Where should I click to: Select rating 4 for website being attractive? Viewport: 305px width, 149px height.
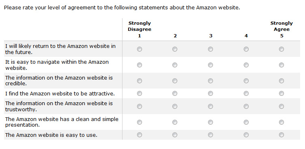coord(246,93)
